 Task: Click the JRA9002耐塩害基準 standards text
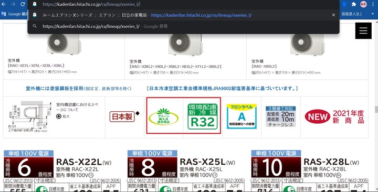[x=222, y=89]
